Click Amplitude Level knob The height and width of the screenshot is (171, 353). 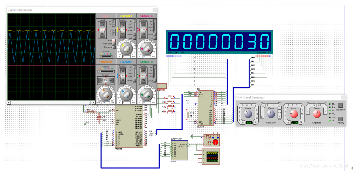(x=294, y=114)
